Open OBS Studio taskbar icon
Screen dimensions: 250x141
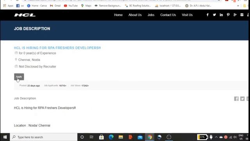coord(169,137)
